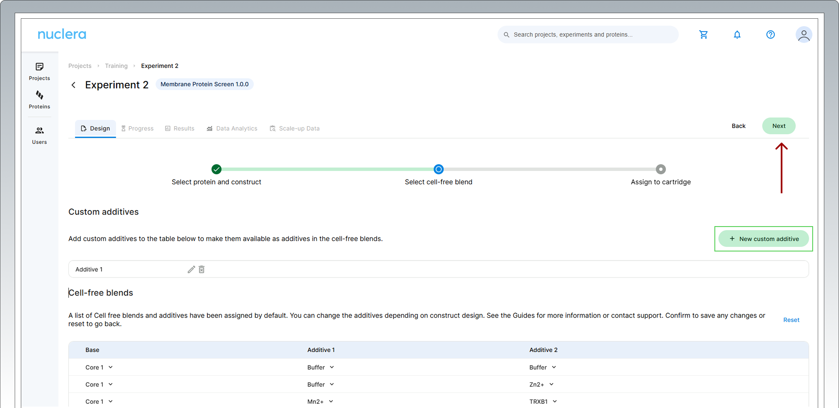Click the Next button
839x408 pixels.
tap(779, 126)
